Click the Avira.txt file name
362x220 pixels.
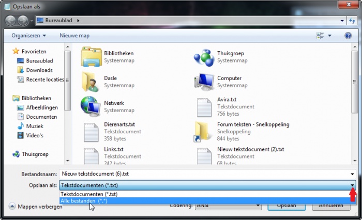[x=227, y=99]
